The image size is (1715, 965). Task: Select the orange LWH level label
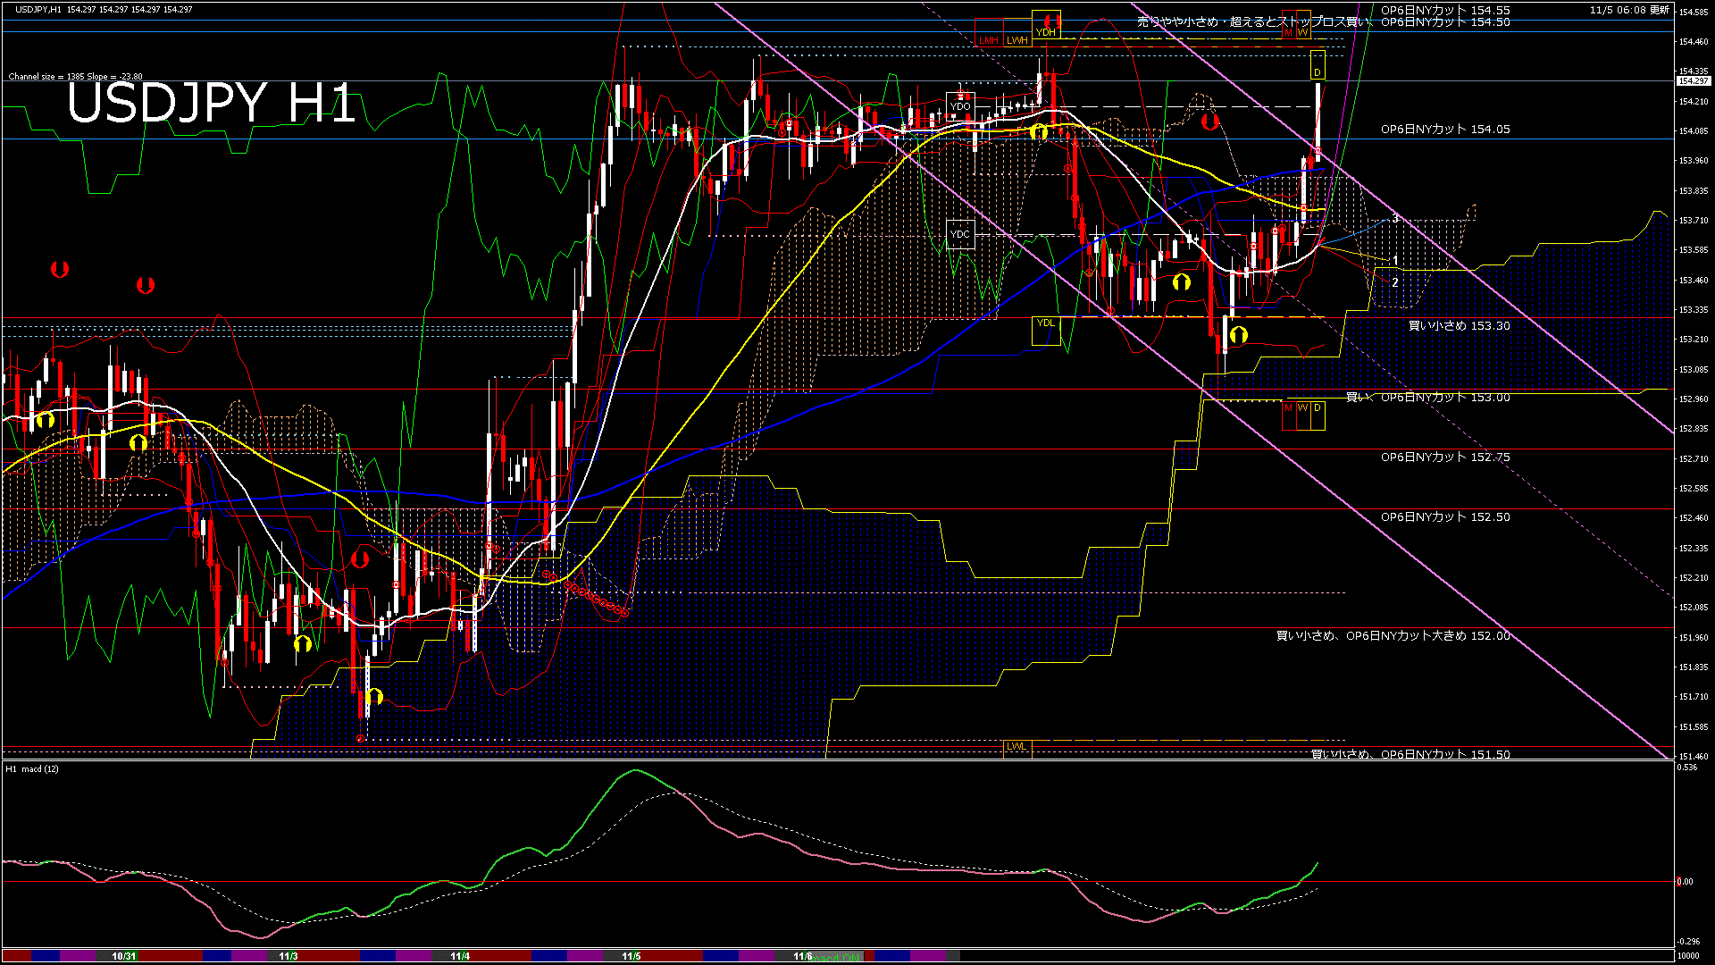coord(1017,40)
